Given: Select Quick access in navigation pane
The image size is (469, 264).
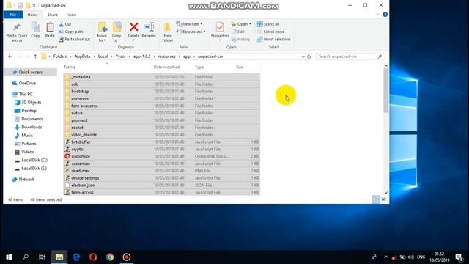Looking at the screenshot, I should 31,72.
